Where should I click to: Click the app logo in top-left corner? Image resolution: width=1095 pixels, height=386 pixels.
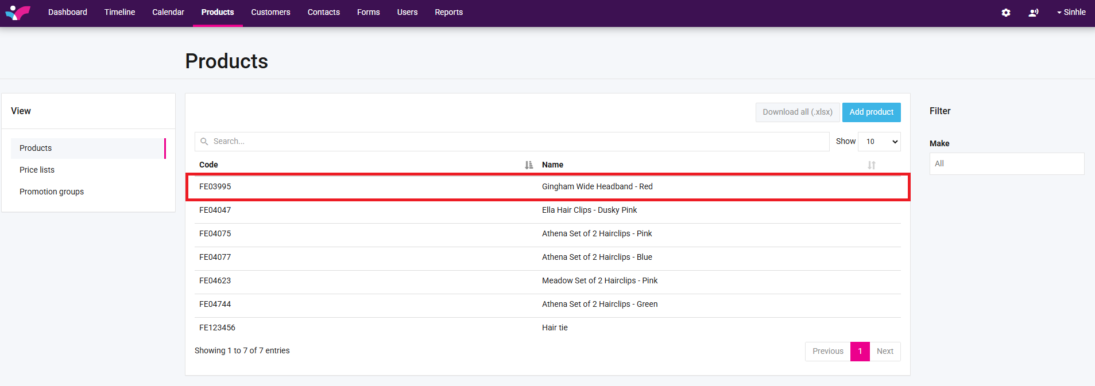18,12
